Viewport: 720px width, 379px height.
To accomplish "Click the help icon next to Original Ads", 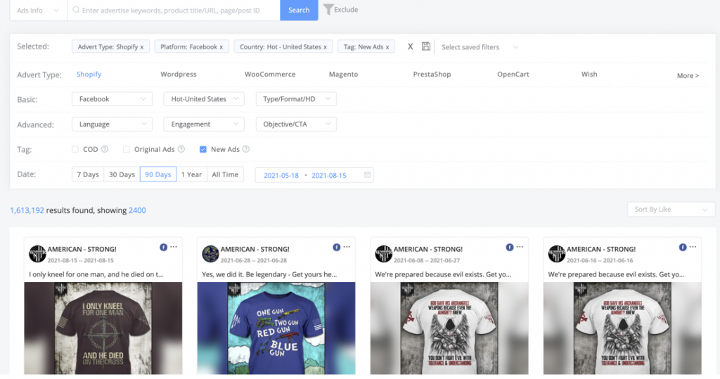I will click(x=181, y=149).
